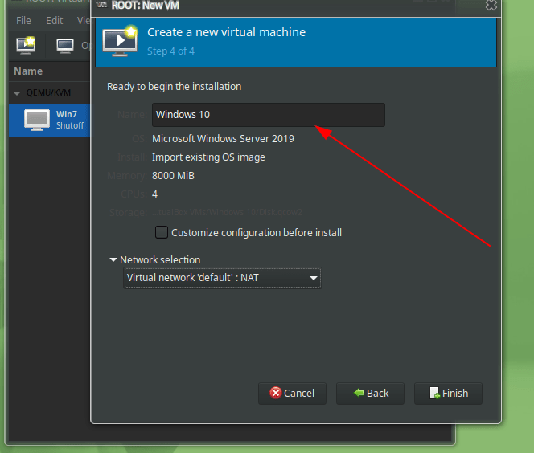The height and width of the screenshot is (453, 534).
Task: Click the new virtual machine toolbar icon
Action: click(26, 45)
